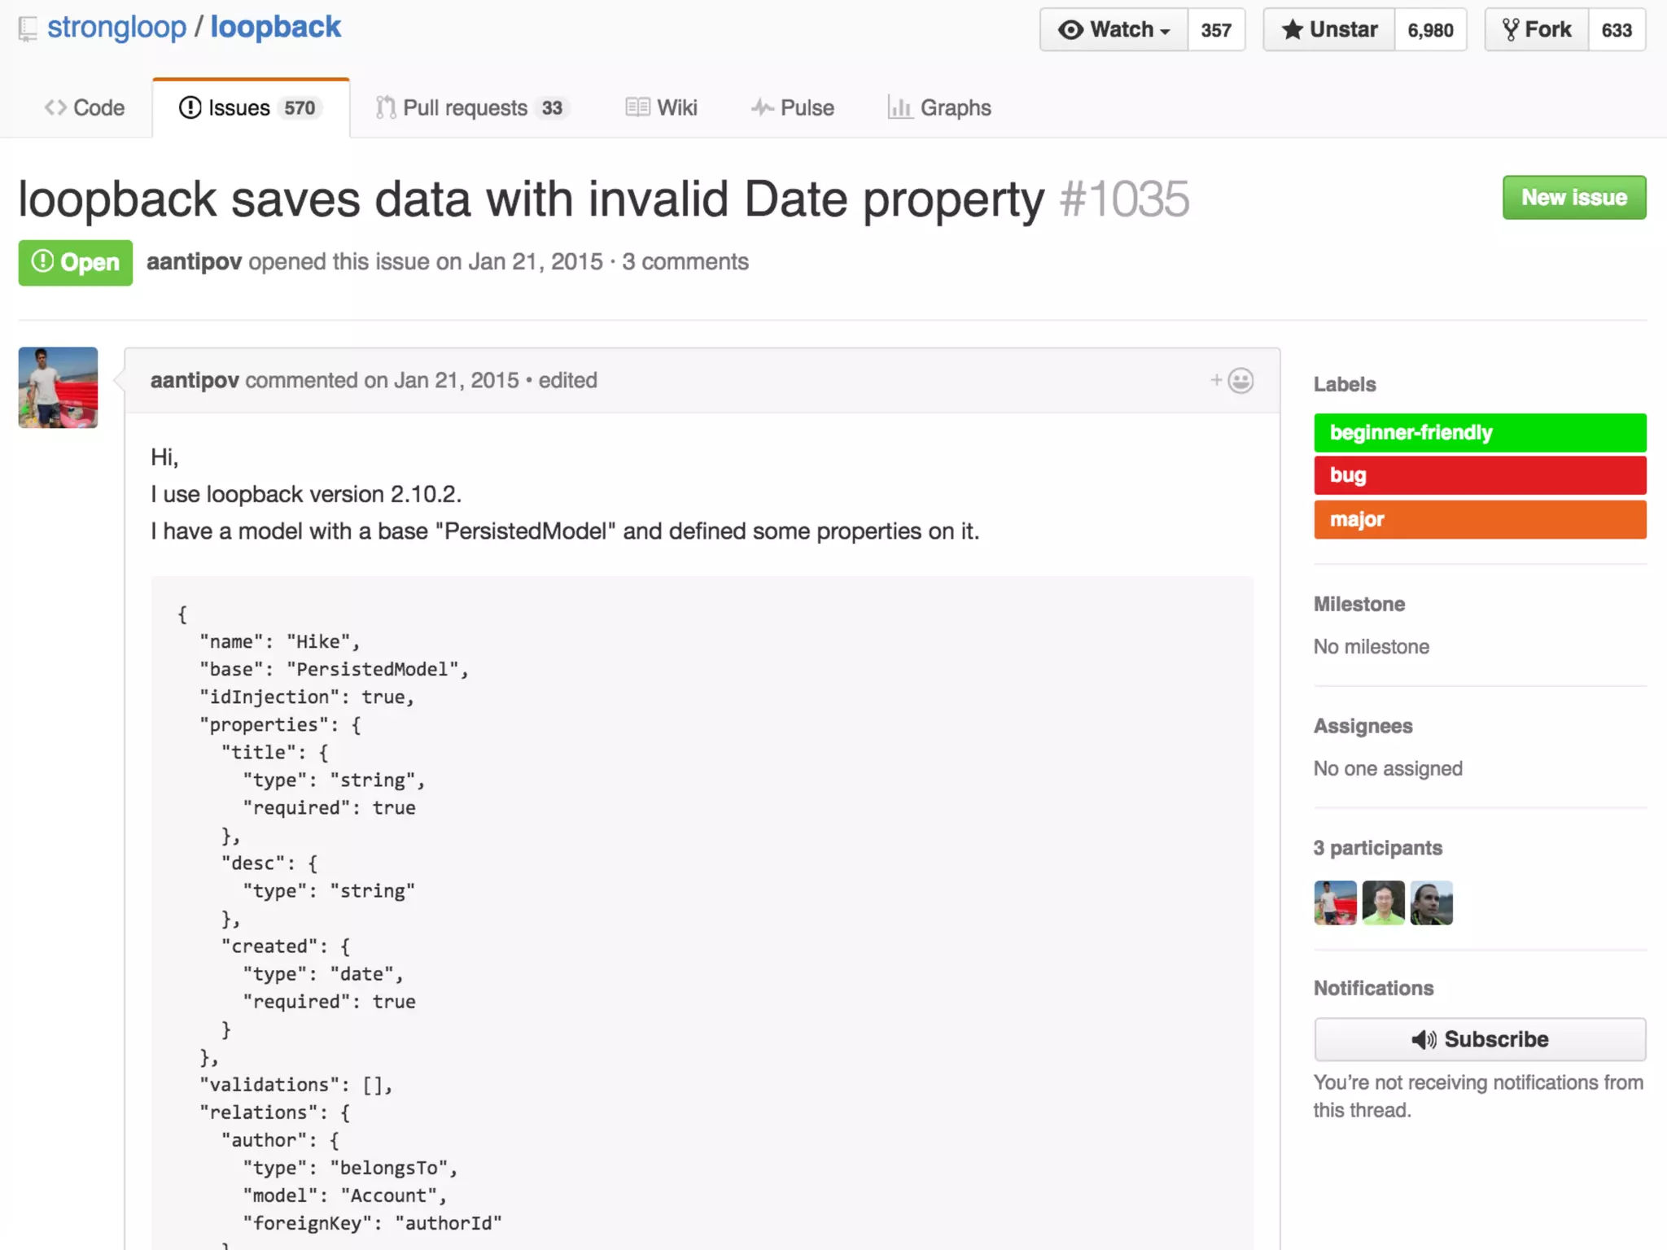
Task: Subscribe to this issue's notifications
Action: click(1479, 1039)
